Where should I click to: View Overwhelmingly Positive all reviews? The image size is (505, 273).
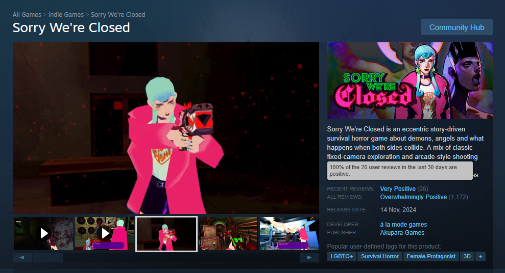click(x=414, y=197)
